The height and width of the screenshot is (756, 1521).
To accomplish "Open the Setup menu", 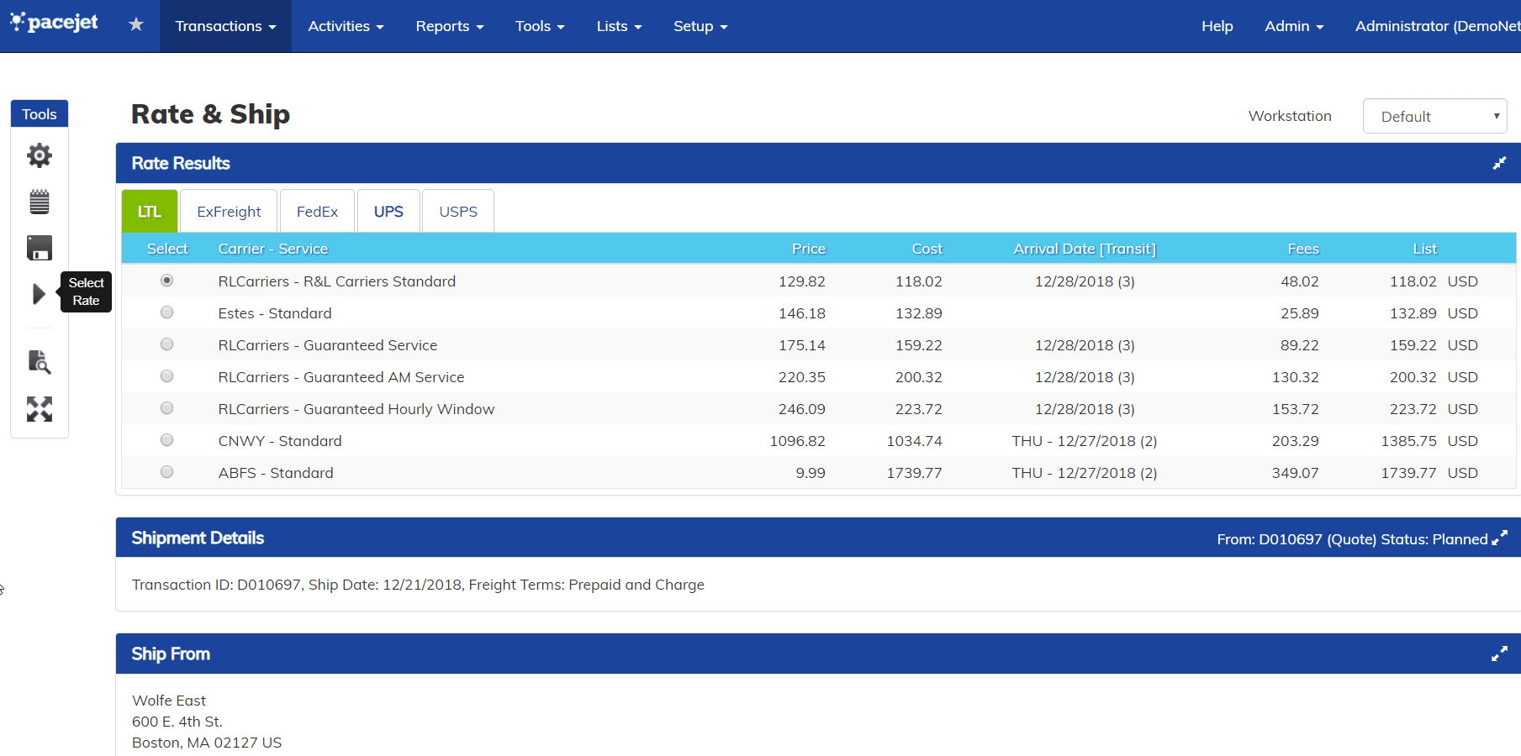I will (x=700, y=26).
